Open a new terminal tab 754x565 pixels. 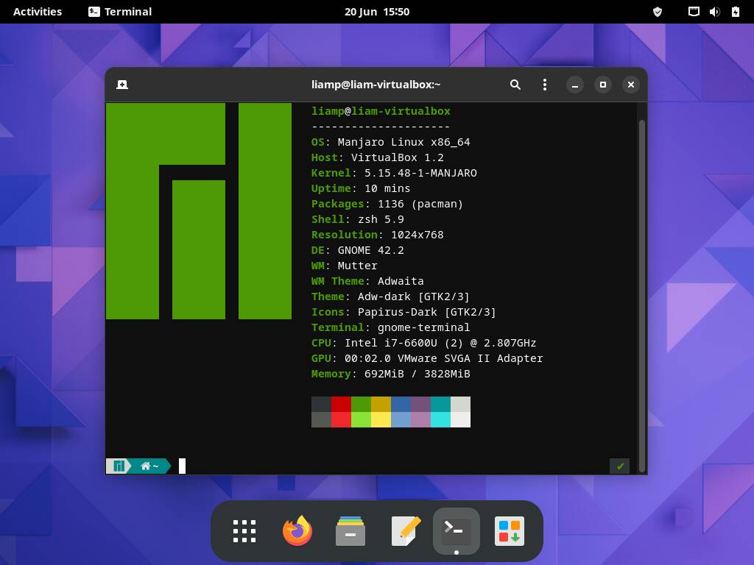click(121, 85)
